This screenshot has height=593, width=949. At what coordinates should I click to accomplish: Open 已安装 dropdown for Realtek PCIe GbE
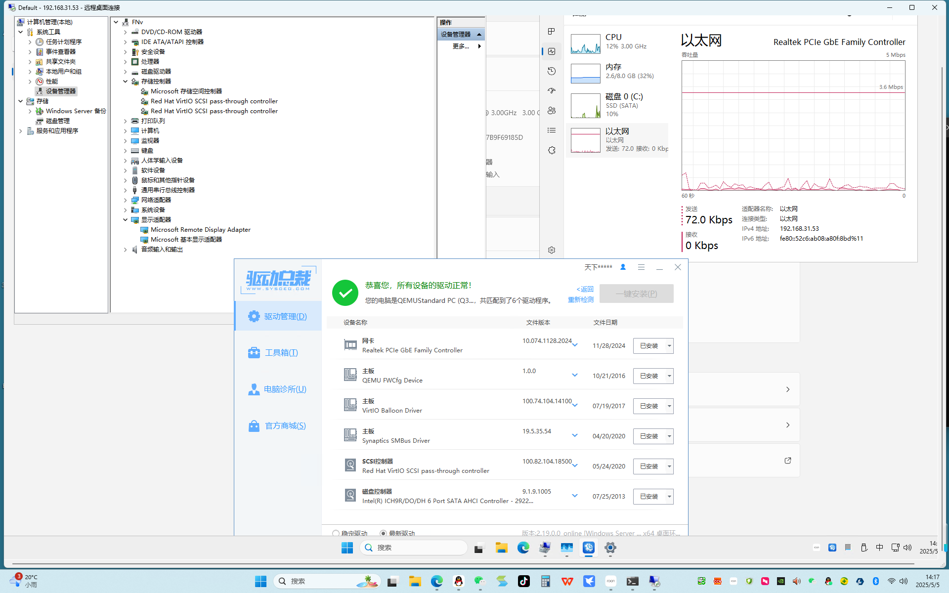coord(669,346)
